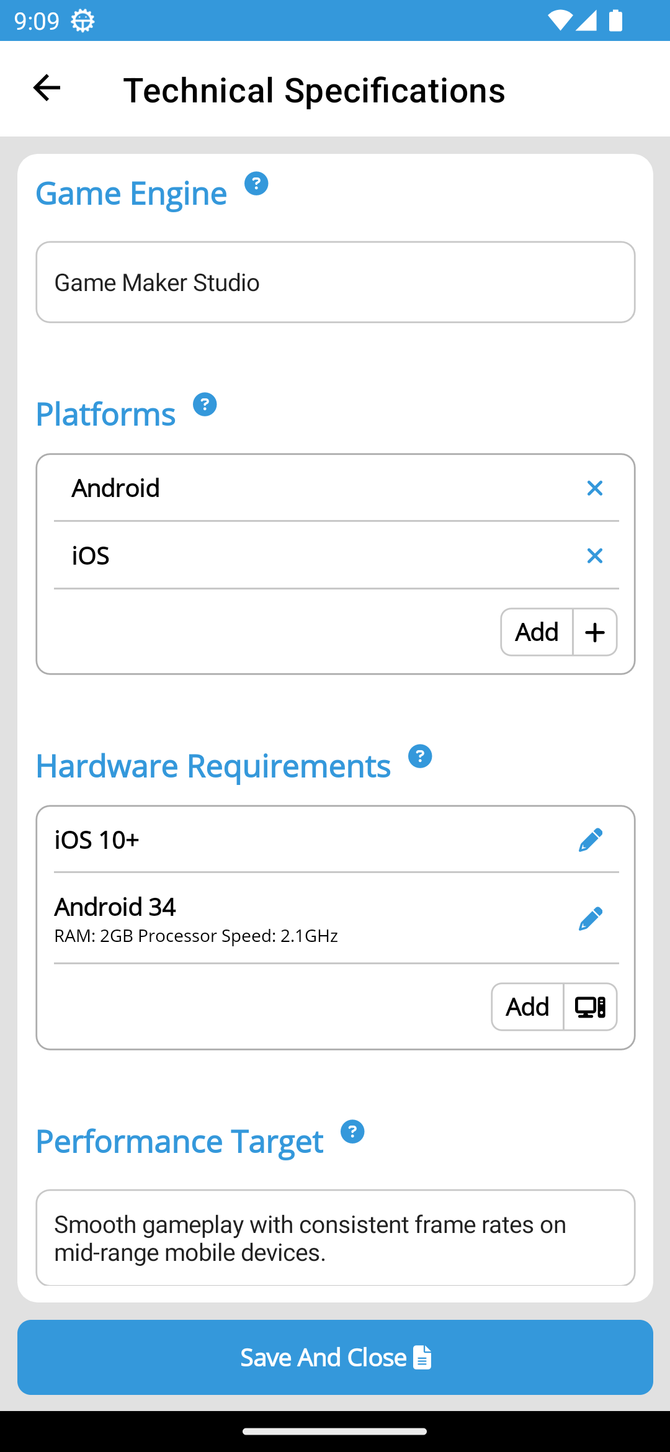Open Game Engine help icon
The image size is (670, 1452).
pyautogui.click(x=256, y=184)
